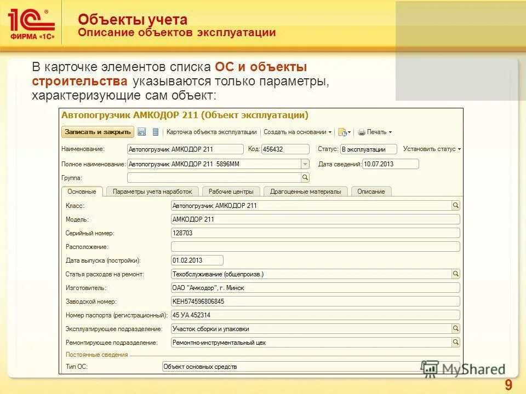
Task: Open lookup magnifier for Класс field
Action: point(455,206)
